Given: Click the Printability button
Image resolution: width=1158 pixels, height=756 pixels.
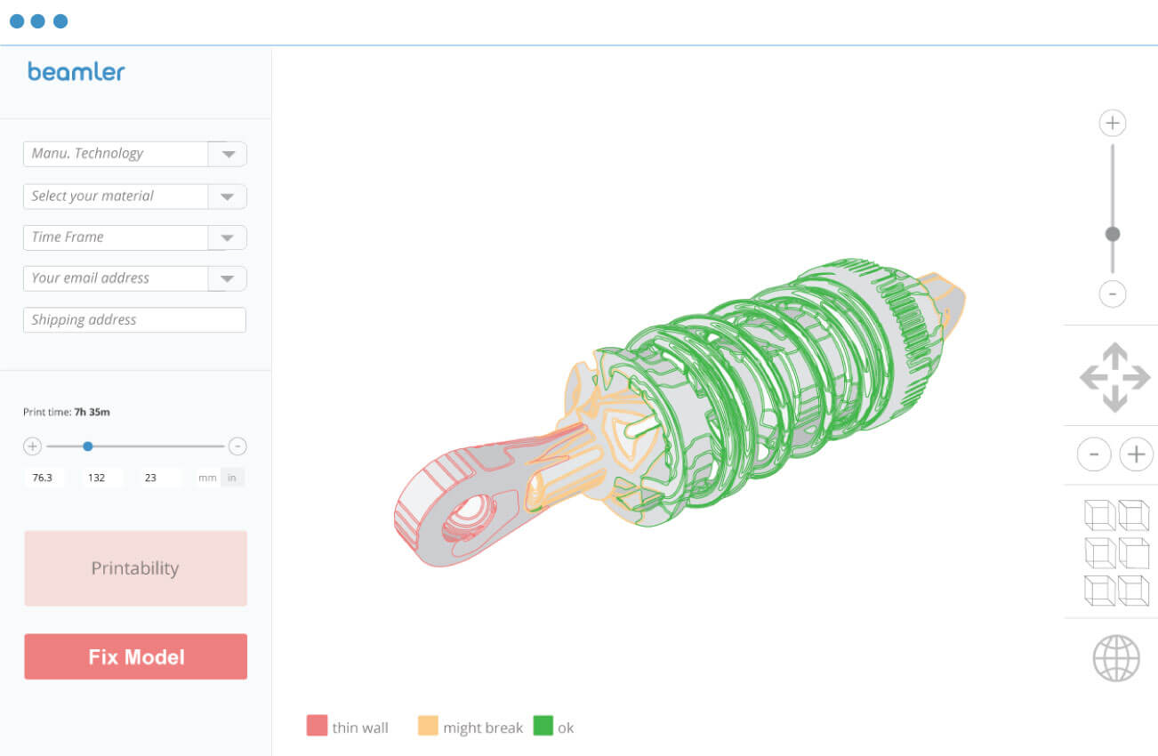Looking at the screenshot, I should [x=135, y=568].
